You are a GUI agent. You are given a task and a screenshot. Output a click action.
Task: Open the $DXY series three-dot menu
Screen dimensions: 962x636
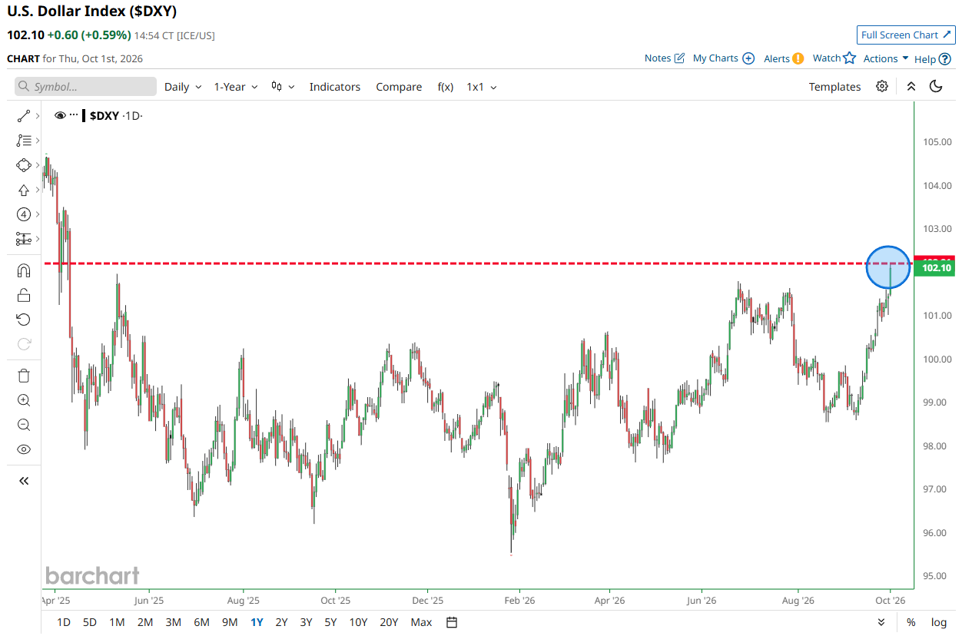tap(74, 115)
